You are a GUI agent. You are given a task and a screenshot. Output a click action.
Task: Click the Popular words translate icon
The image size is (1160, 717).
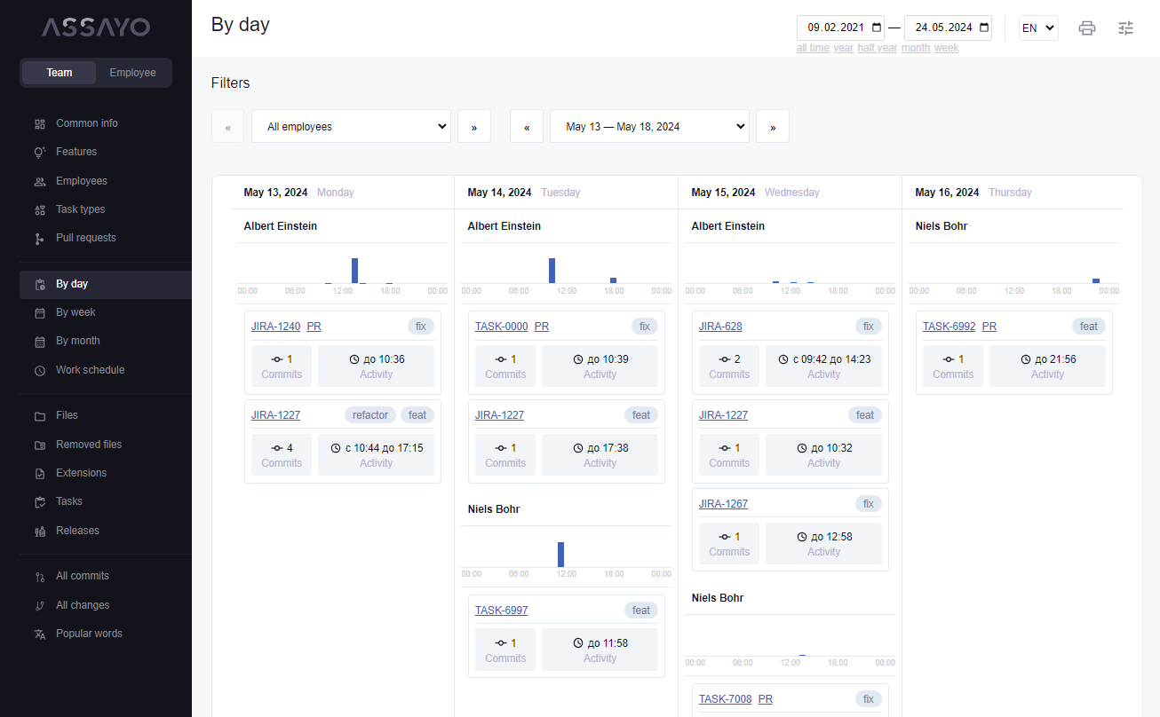click(x=39, y=634)
